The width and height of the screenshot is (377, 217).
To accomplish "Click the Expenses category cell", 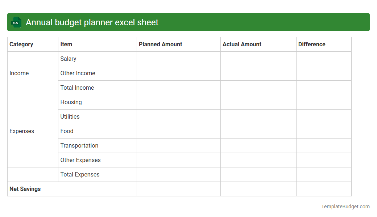I will pos(22,131).
